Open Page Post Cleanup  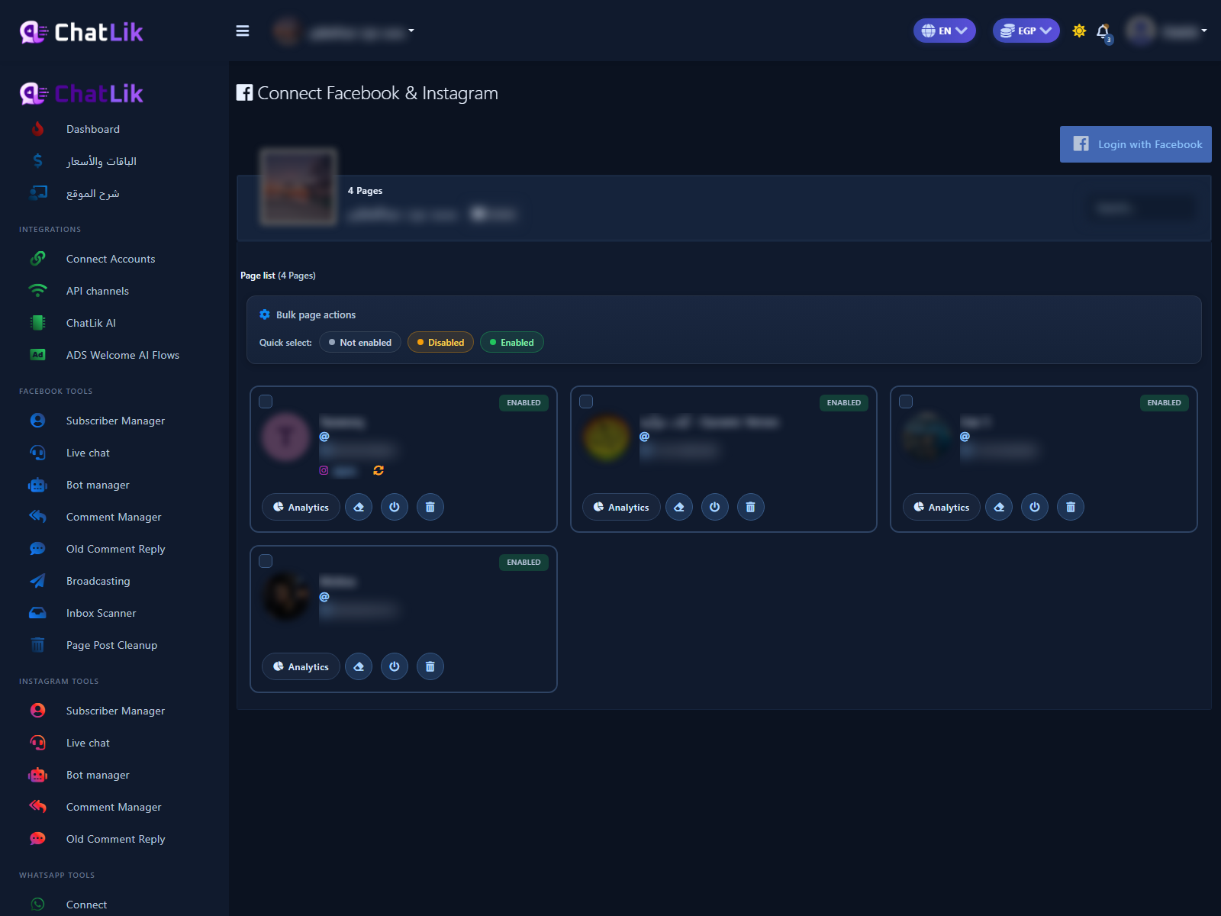click(111, 645)
